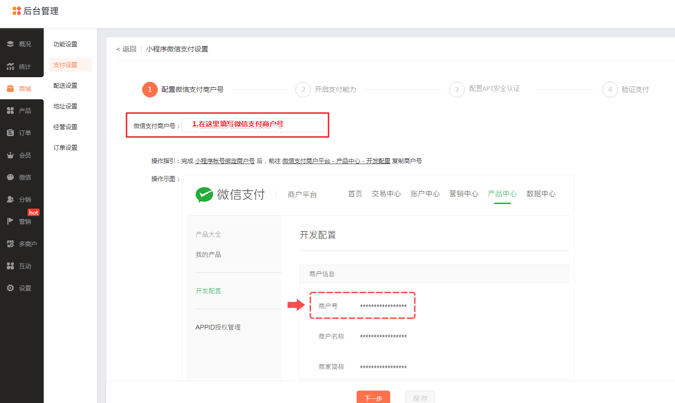The width and height of the screenshot is (675, 403).
Task: Select step 3 配置API安全认证
Action: point(485,89)
